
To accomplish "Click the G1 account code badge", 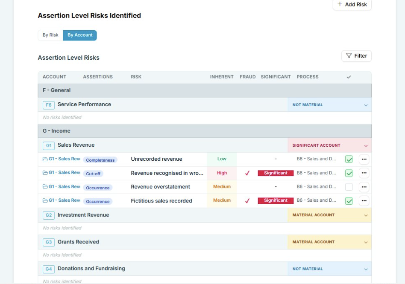I will 49,145.
